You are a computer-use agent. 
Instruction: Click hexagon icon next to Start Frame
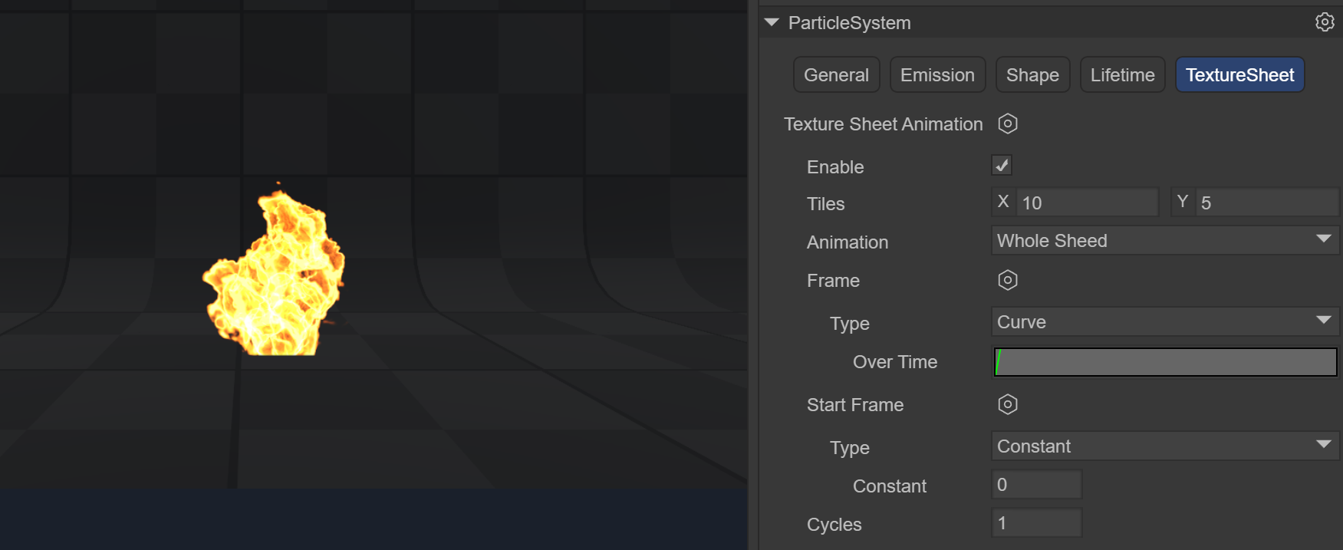1008,404
